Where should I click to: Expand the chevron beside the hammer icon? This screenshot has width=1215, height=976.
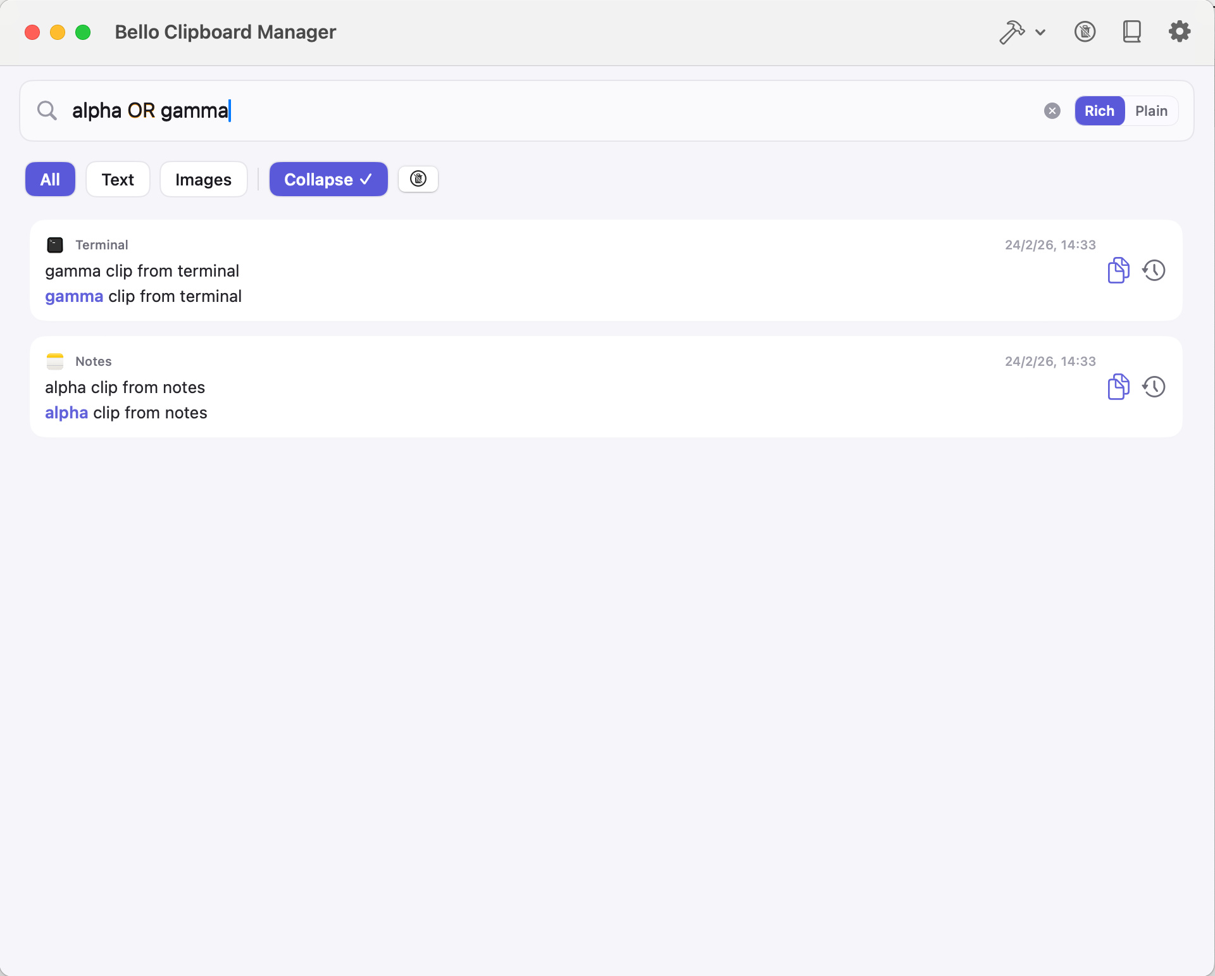pyautogui.click(x=1040, y=32)
